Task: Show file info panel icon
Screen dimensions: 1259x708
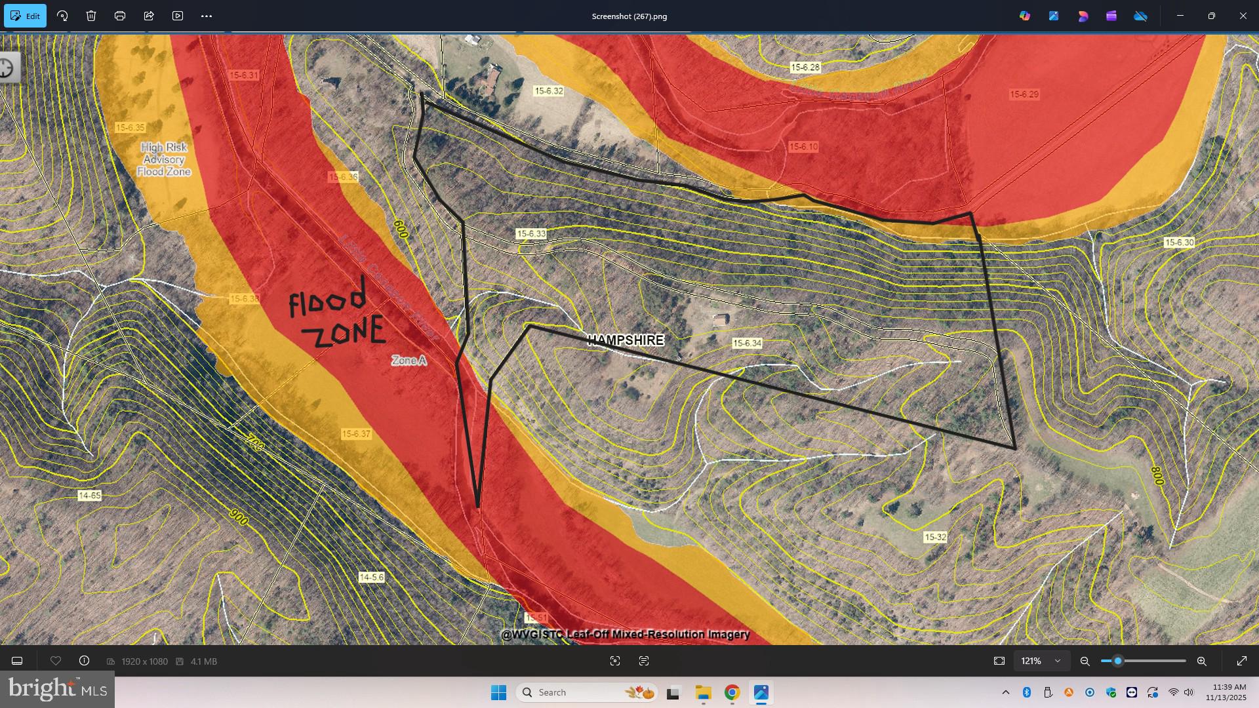Action: 84,661
